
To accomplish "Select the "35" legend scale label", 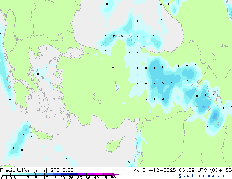I will [88, 178].
